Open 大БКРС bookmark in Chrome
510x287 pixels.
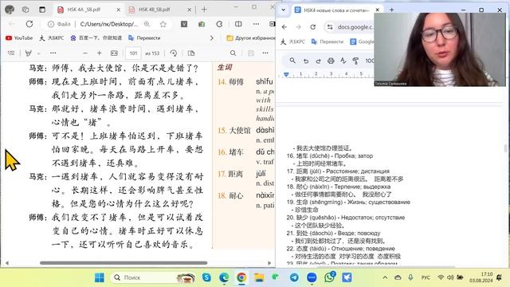click(292, 41)
